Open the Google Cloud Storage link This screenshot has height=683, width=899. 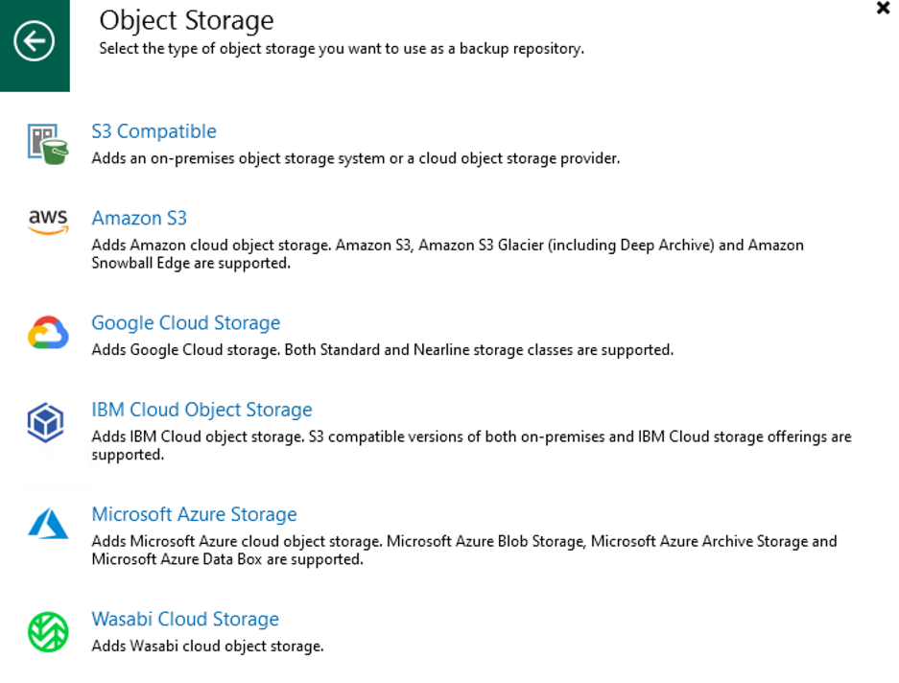click(185, 323)
